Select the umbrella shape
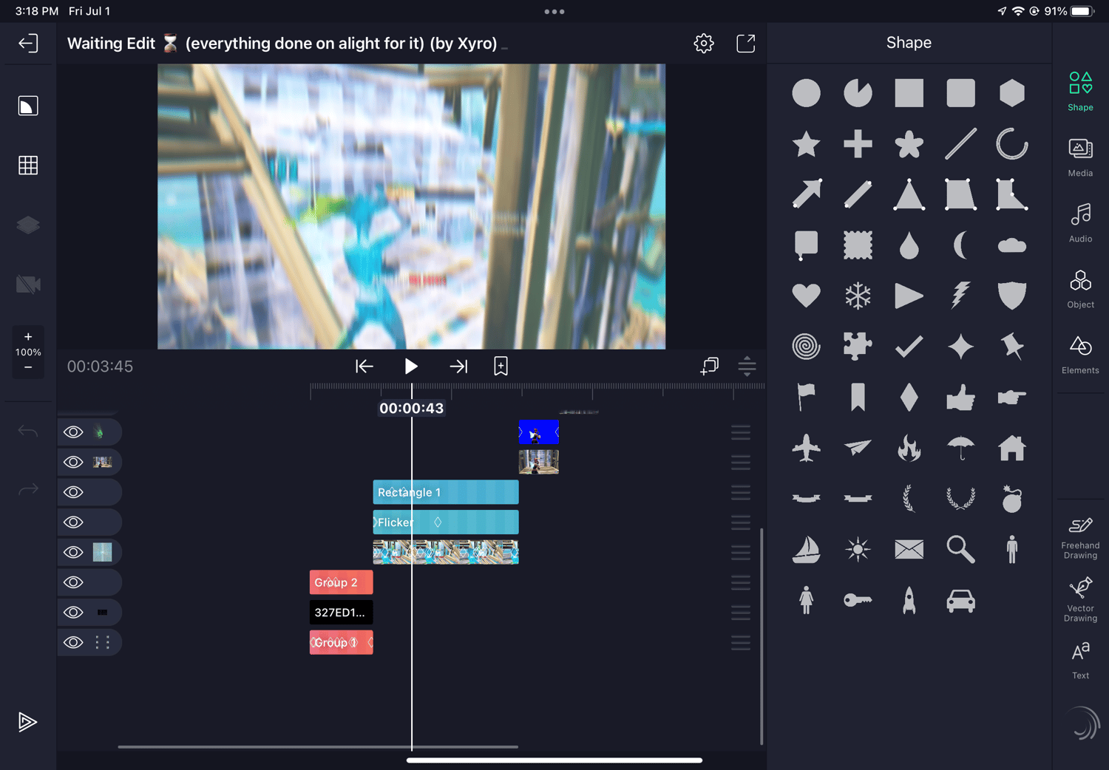The image size is (1109, 770). pos(960,448)
